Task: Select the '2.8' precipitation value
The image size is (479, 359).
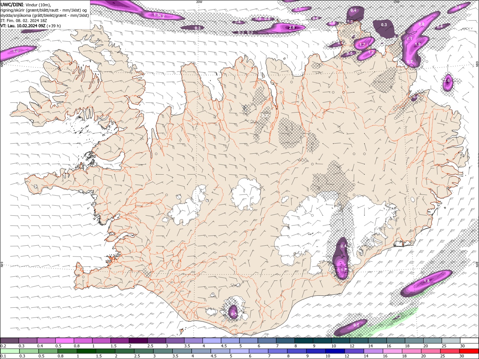Action: [x=292, y=28]
